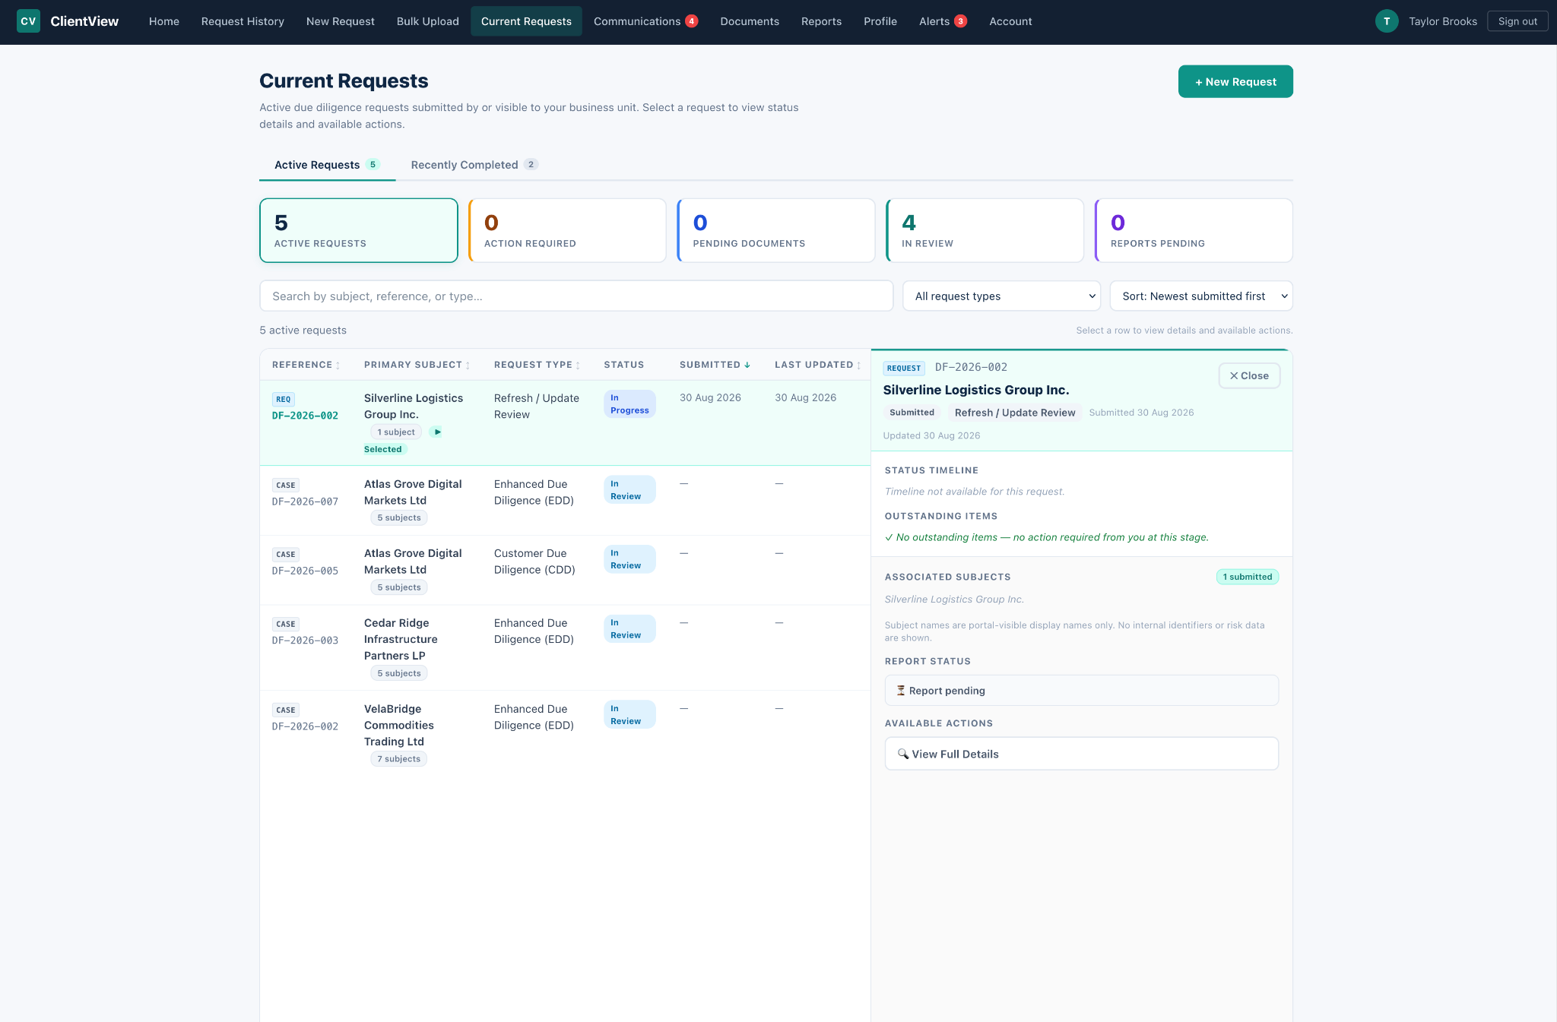The width and height of the screenshot is (1557, 1022).
Task: Close the request detail panel
Action: tap(1249, 375)
